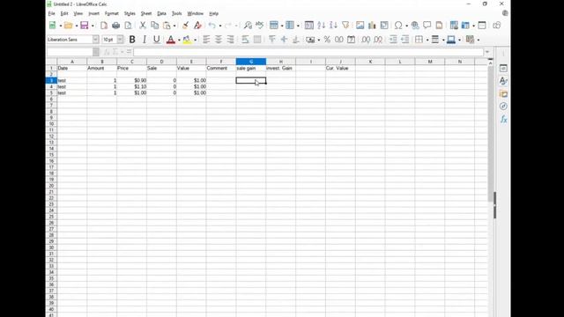Toggle AutoFilter funnel icon

345,26
